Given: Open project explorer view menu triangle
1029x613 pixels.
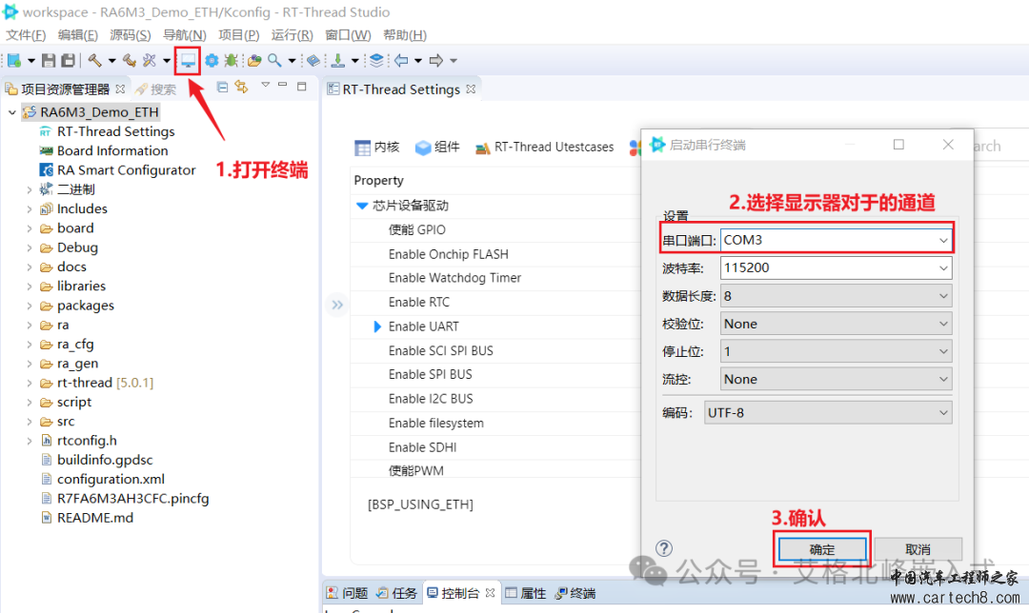Looking at the screenshot, I should pos(265,85).
